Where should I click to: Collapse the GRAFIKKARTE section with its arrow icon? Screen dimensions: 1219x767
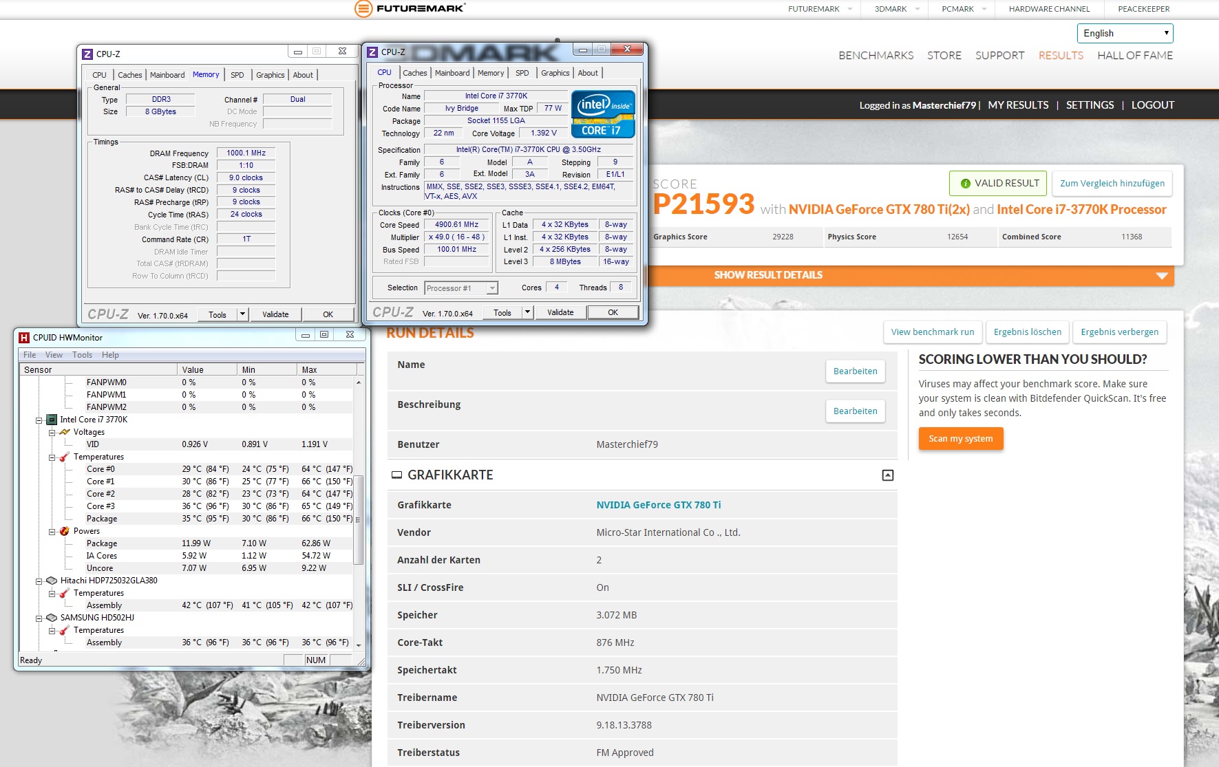coord(888,475)
